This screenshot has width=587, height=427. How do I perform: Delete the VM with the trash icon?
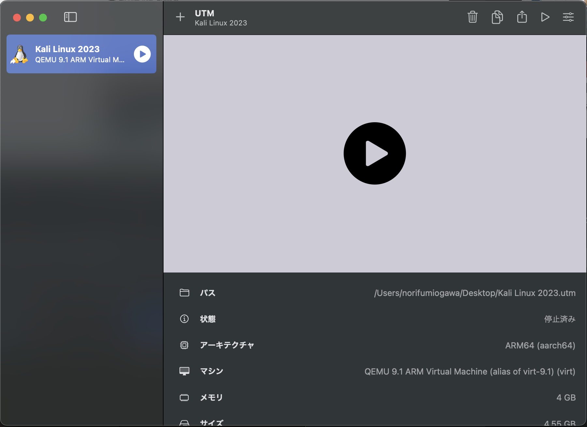pyautogui.click(x=473, y=17)
